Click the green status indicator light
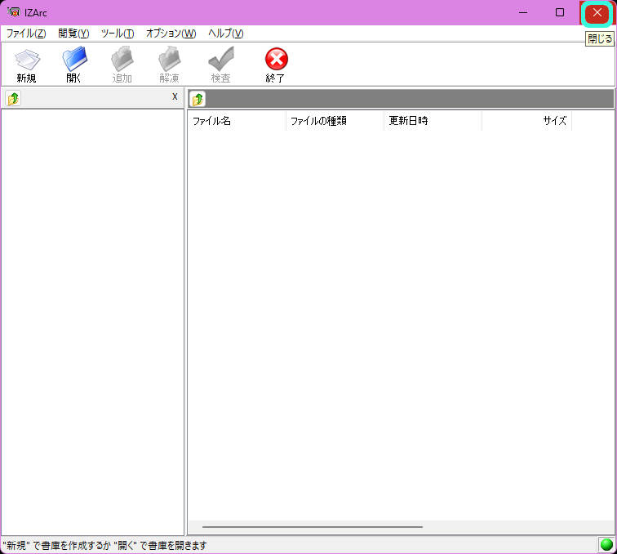Viewport: 617px width, 554px height. [606, 544]
